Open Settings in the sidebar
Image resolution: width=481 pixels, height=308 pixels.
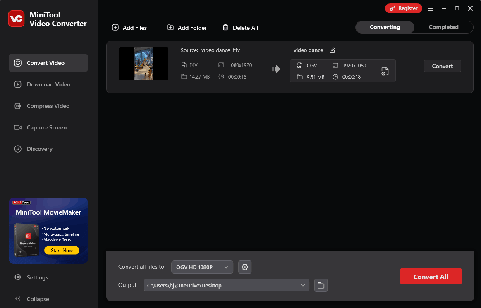point(31,277)
